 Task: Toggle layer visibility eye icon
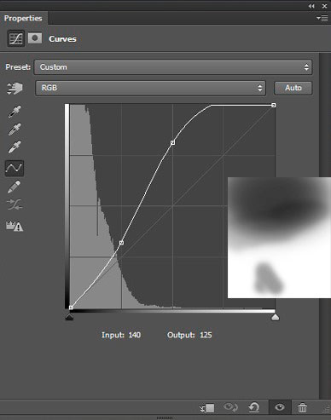(x=280, y=407)
